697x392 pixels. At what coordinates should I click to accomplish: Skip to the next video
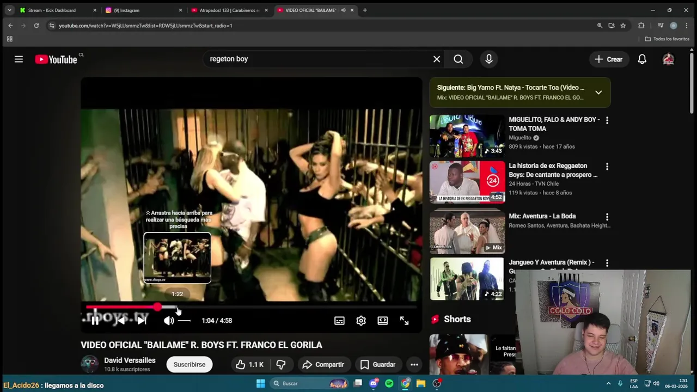(142, 321)
